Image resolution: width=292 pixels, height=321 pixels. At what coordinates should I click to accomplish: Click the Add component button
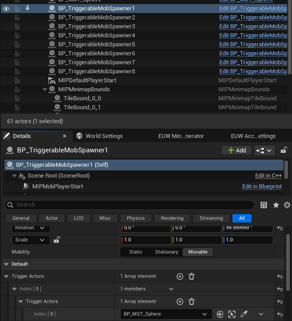[x=236, y=151]
